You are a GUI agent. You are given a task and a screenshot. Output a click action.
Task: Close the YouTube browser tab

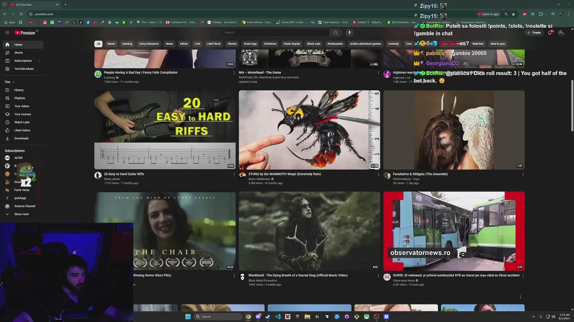(57, 4)
